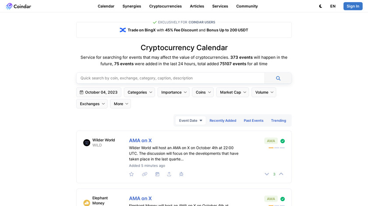
Task: Open the Market Cap dropdown
Action: pos(233,92)
